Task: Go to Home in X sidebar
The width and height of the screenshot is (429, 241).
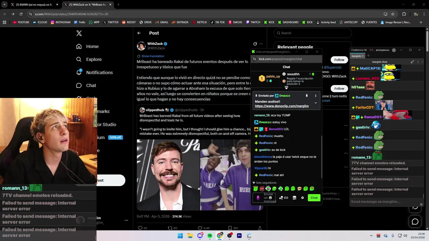Action: [x=87, y=47]
